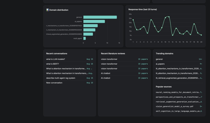Click "Aug 15" date beside "New conversation"
The width and height of the screenshot is (210, 123).
click(x=90, y=83)
